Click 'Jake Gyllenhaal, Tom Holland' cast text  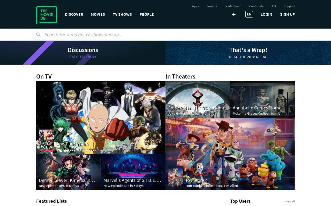click(x=191, y=114)
